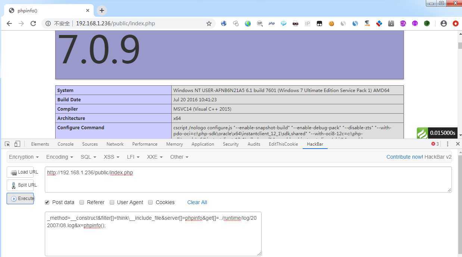This screenshot has height=257, width=462.
Task: Open the XSS dropdown menu
Action: (x=112, y=157)
